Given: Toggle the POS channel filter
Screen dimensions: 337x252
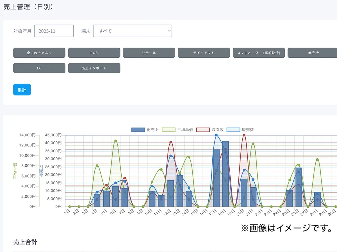Looking at the screenshot, I should pos(94,53).
